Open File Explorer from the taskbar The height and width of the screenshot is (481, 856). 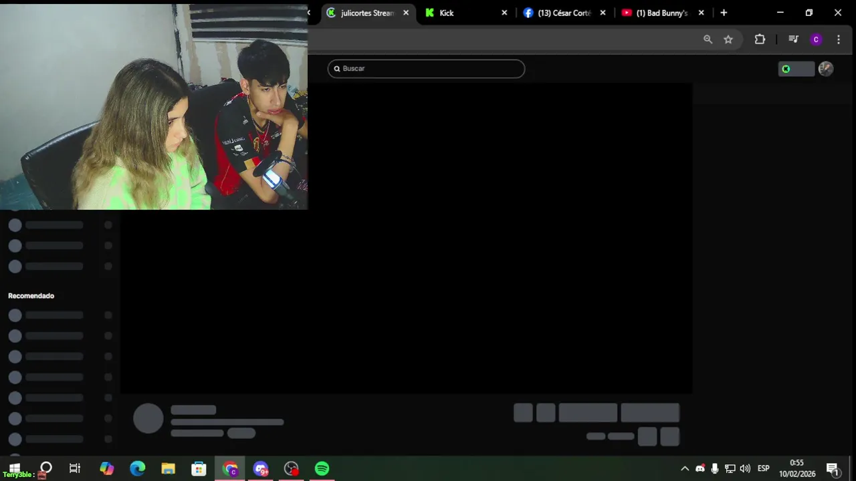tap(168, 468)
